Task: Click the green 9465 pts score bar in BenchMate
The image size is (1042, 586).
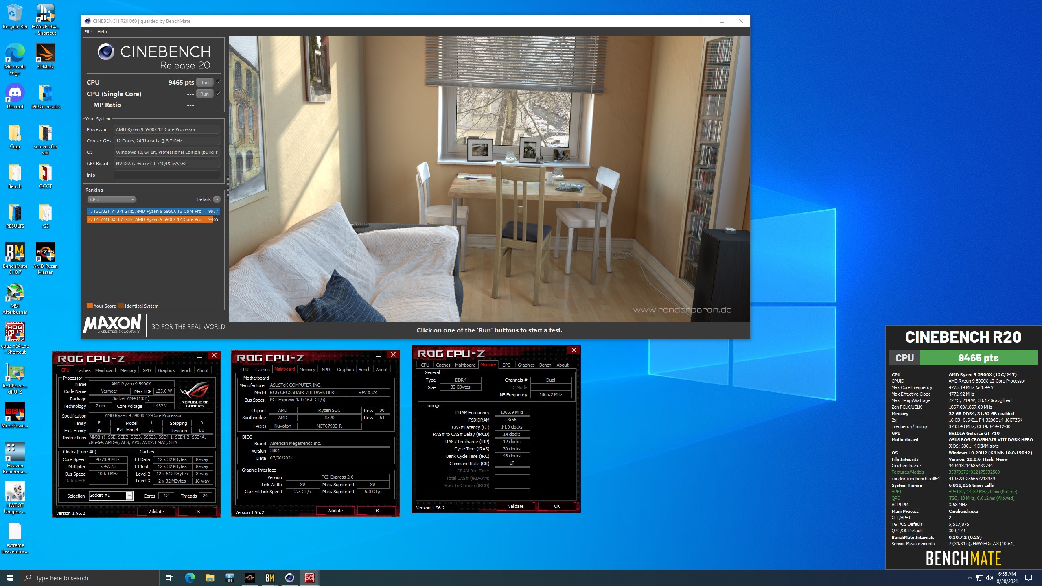Action: click(979, 358)
